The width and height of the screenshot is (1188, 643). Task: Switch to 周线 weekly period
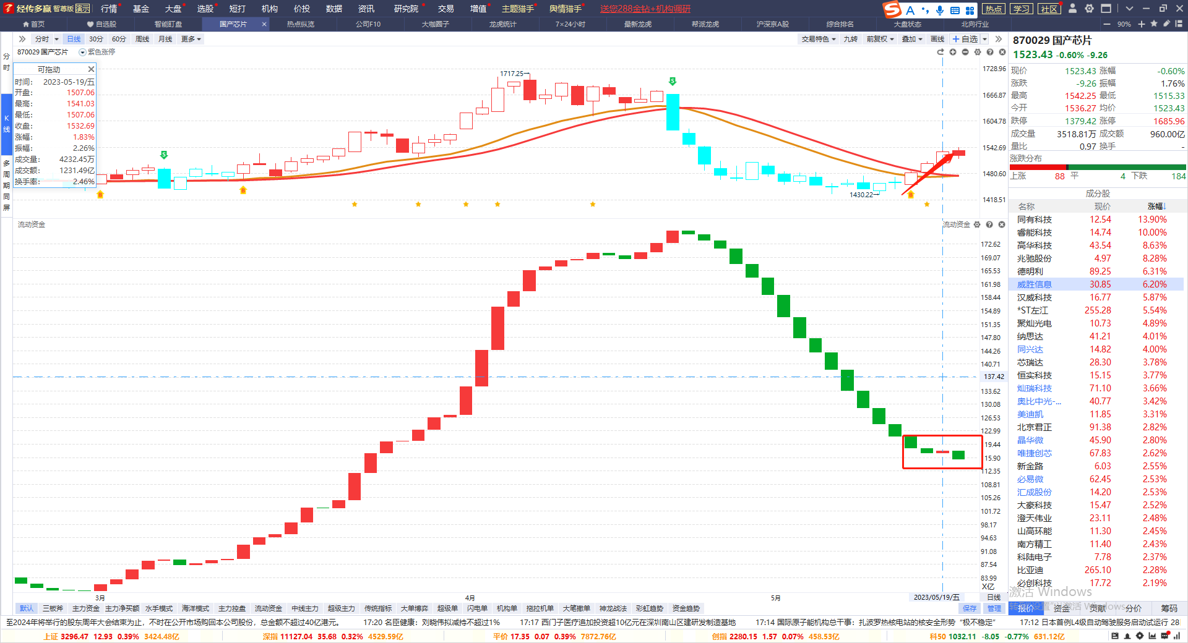click(142, 39)
